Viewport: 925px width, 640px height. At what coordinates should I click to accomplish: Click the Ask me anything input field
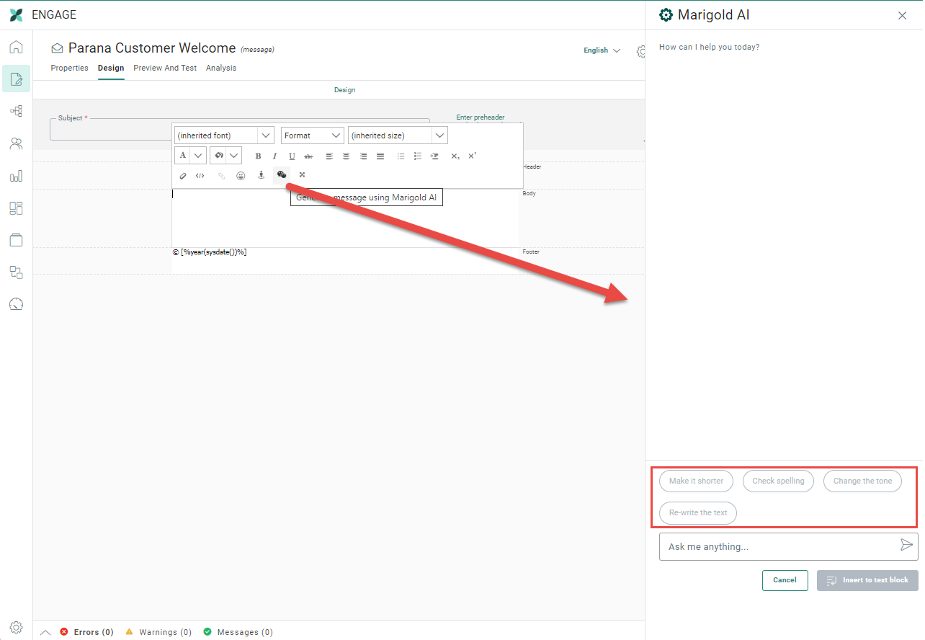click(778, 546)
